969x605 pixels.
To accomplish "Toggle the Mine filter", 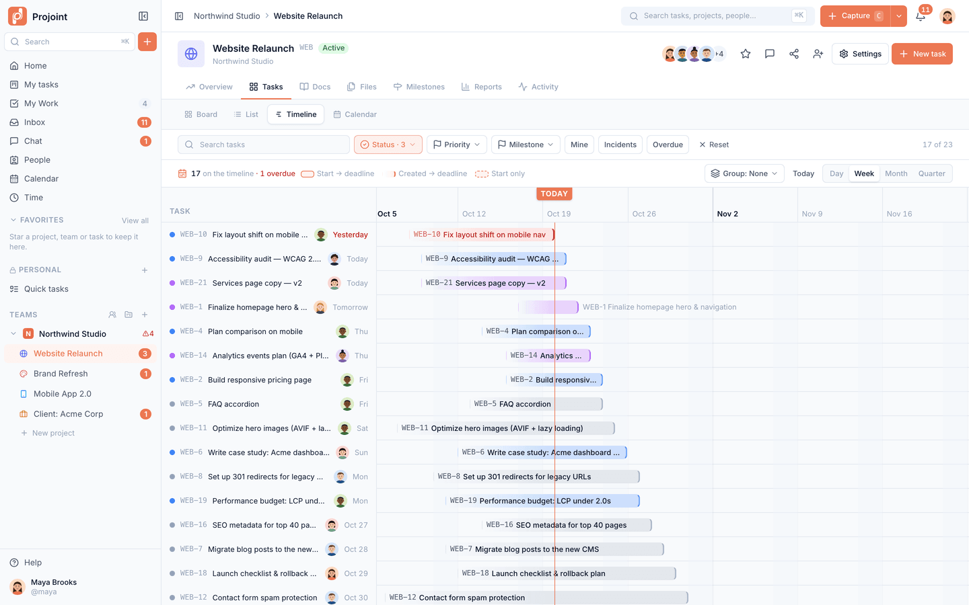I will (579, 145).
